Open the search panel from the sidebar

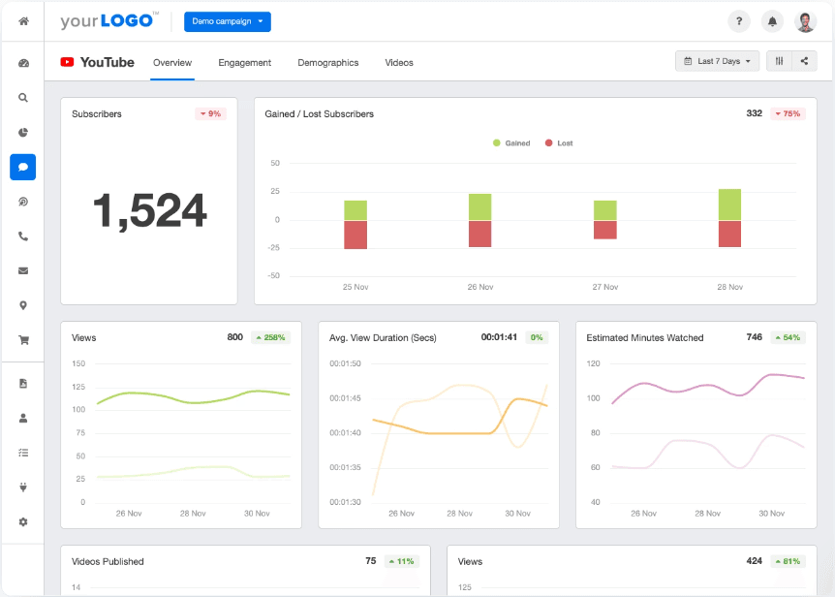coord(22,97)
